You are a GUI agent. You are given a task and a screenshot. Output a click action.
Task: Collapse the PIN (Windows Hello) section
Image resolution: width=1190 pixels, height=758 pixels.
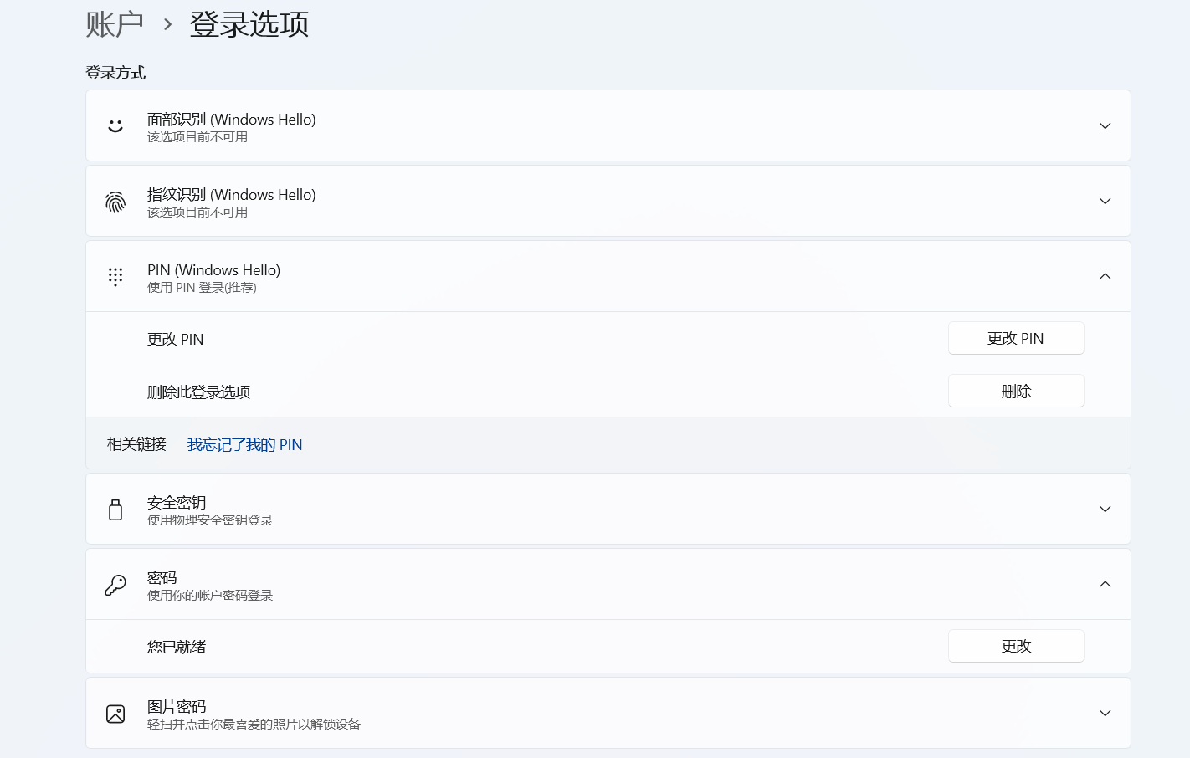pyautogui.click(x=1105, y=276)
